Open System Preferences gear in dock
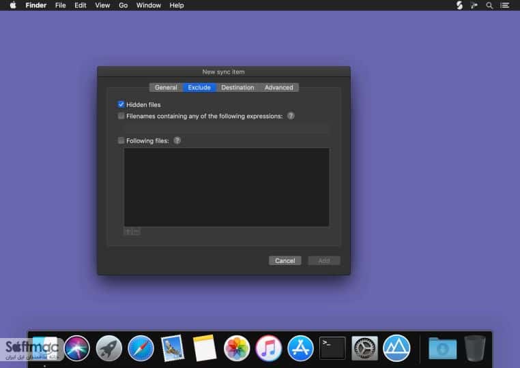520x368 pixels. click(x=364, y=348)
